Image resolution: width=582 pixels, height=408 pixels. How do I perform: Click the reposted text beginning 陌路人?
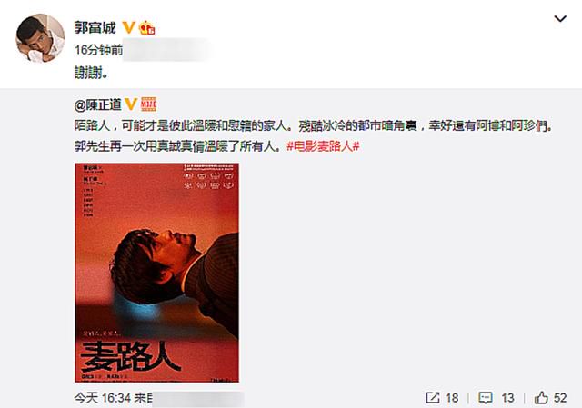coord(314,136)
